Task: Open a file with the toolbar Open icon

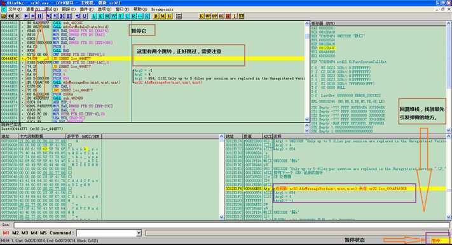Action: pyautogui.click(x=3, y=16)
